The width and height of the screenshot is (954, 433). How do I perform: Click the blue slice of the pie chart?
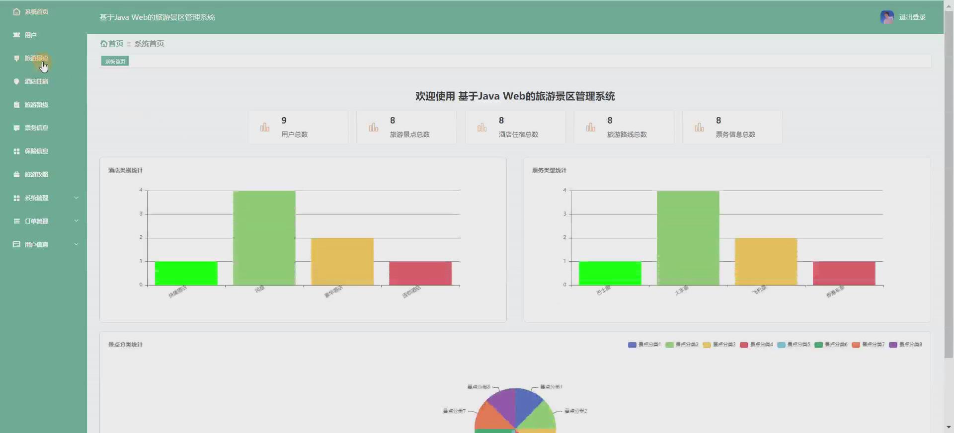(527, 403)
